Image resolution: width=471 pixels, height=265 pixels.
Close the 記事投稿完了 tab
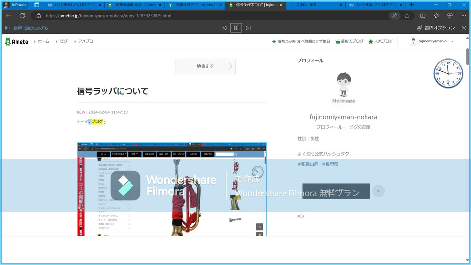pyautogui.click(x=220, y=5)
